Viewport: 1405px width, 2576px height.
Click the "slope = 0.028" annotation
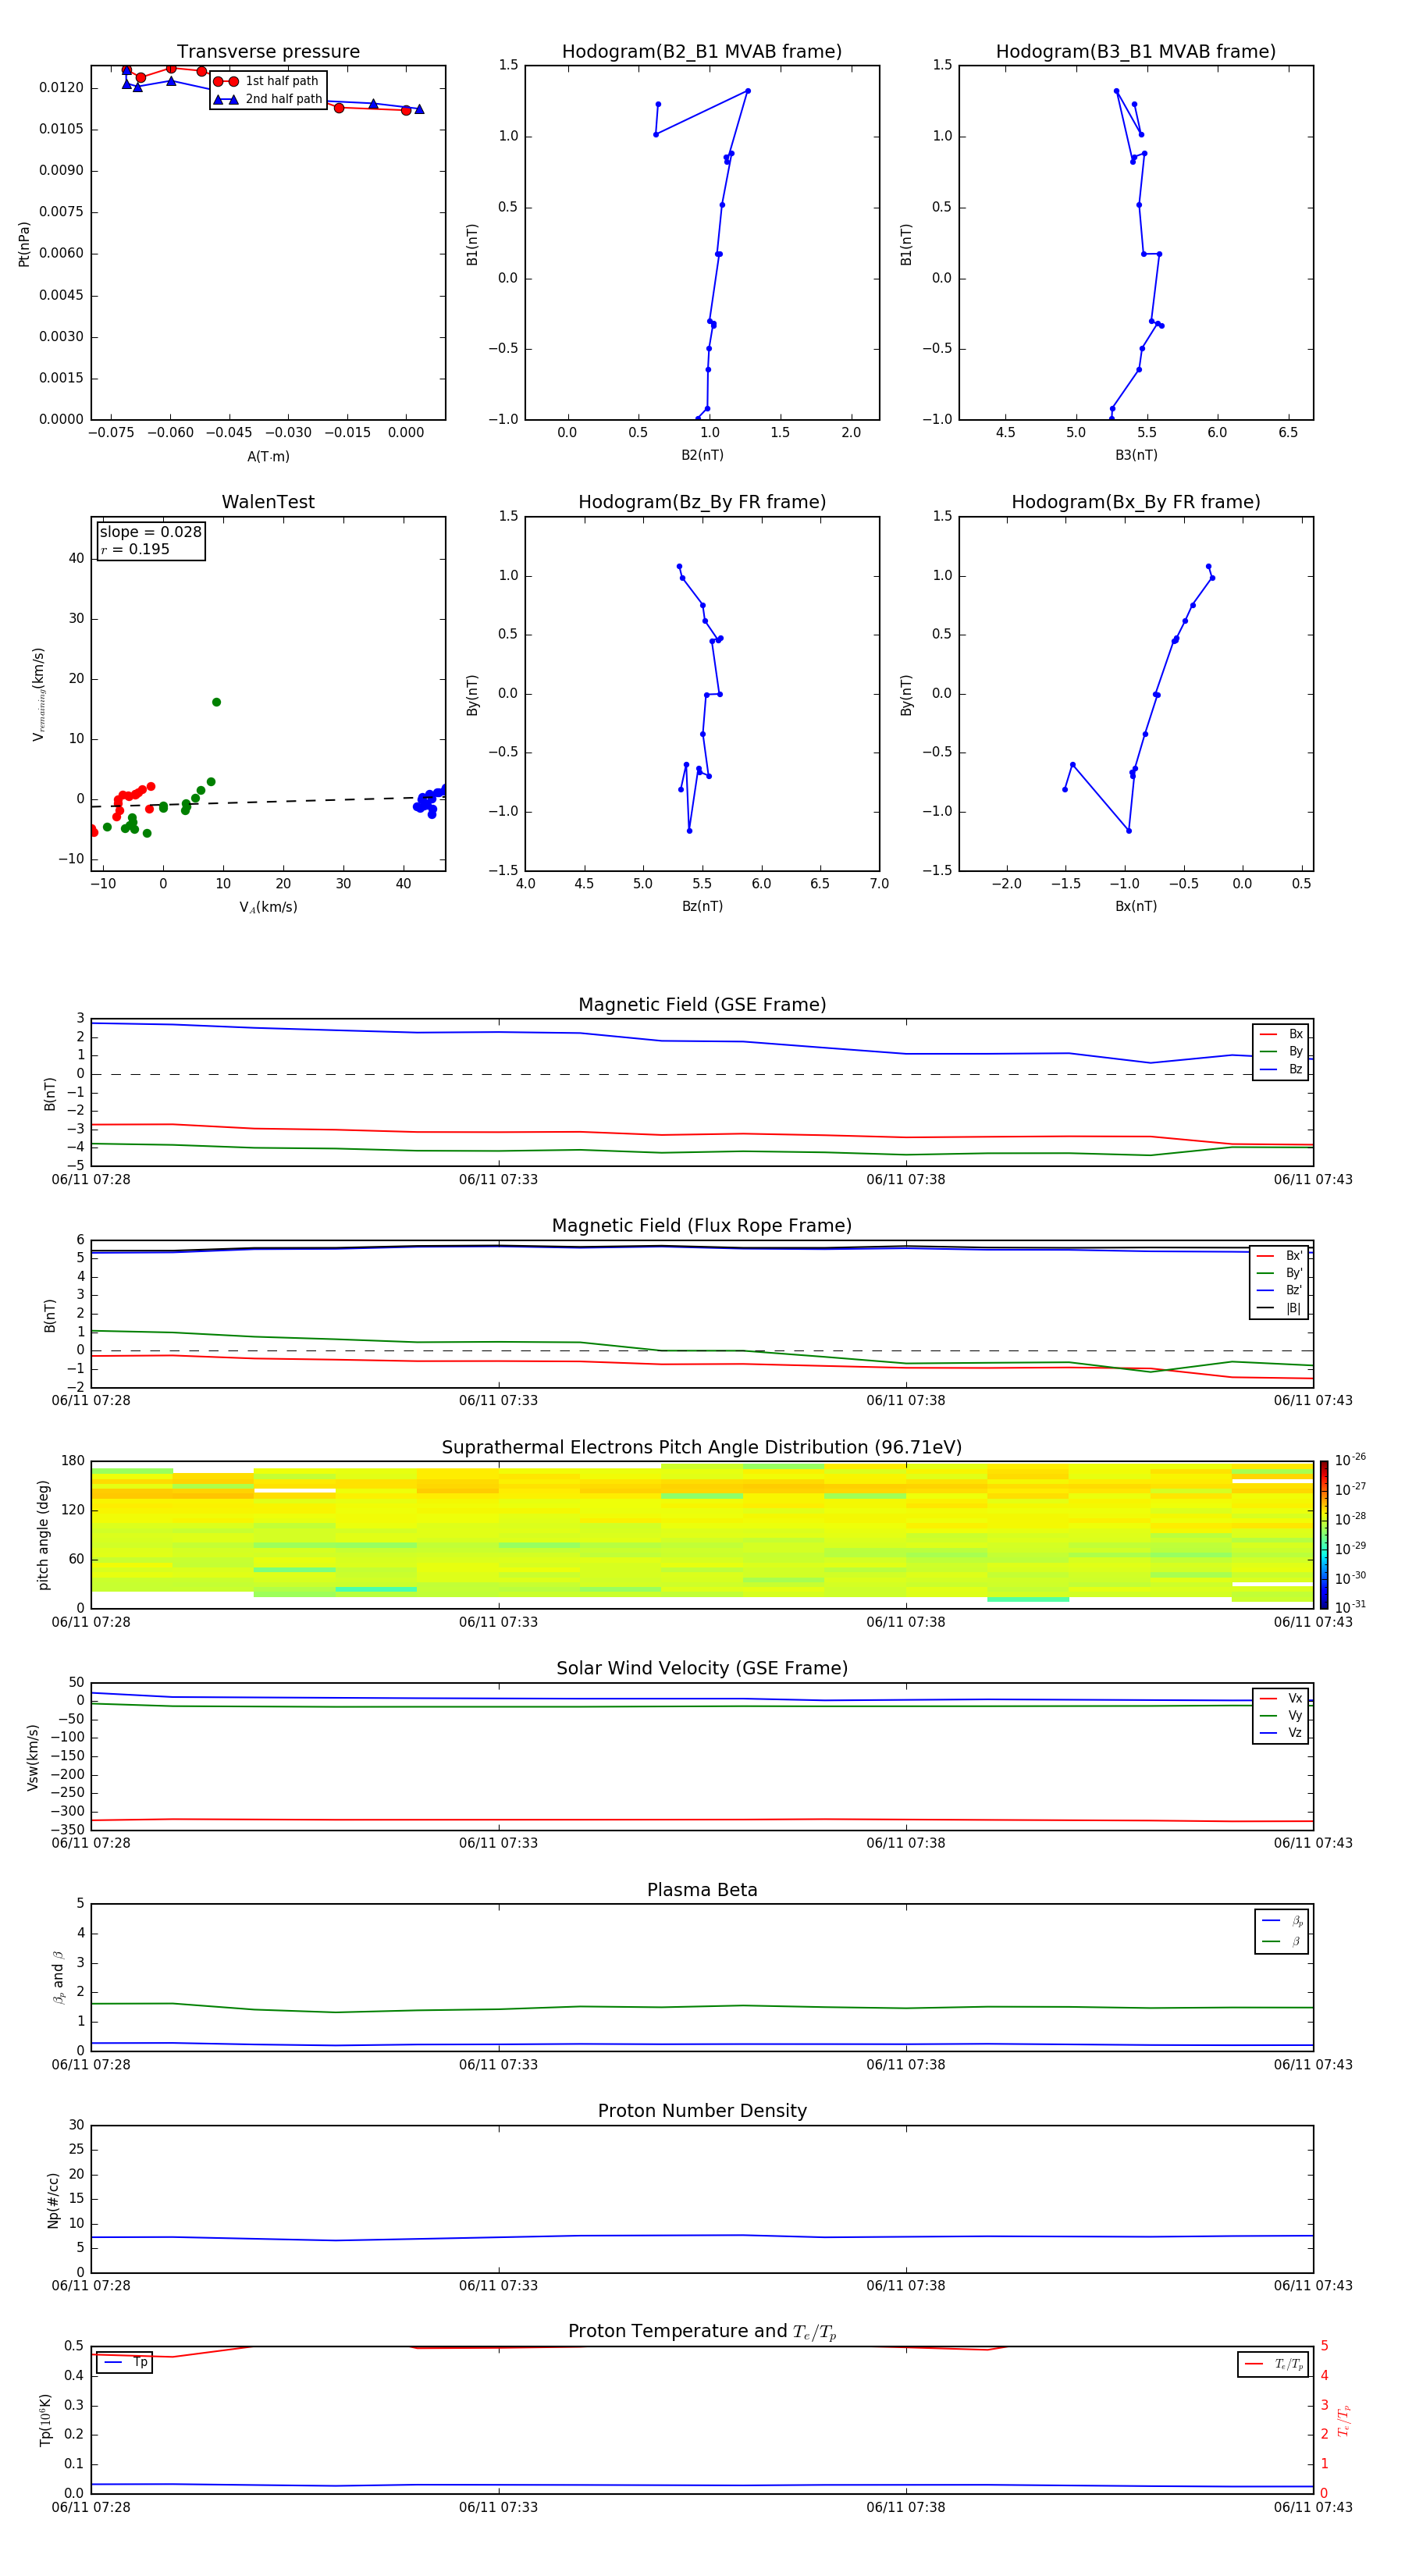[150, 532]
